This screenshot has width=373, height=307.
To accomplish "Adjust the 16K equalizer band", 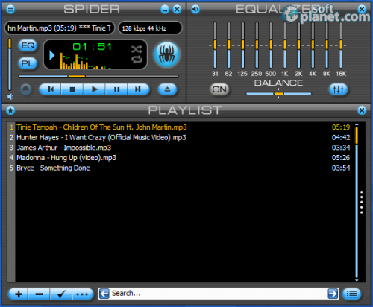I will (341, 45).
